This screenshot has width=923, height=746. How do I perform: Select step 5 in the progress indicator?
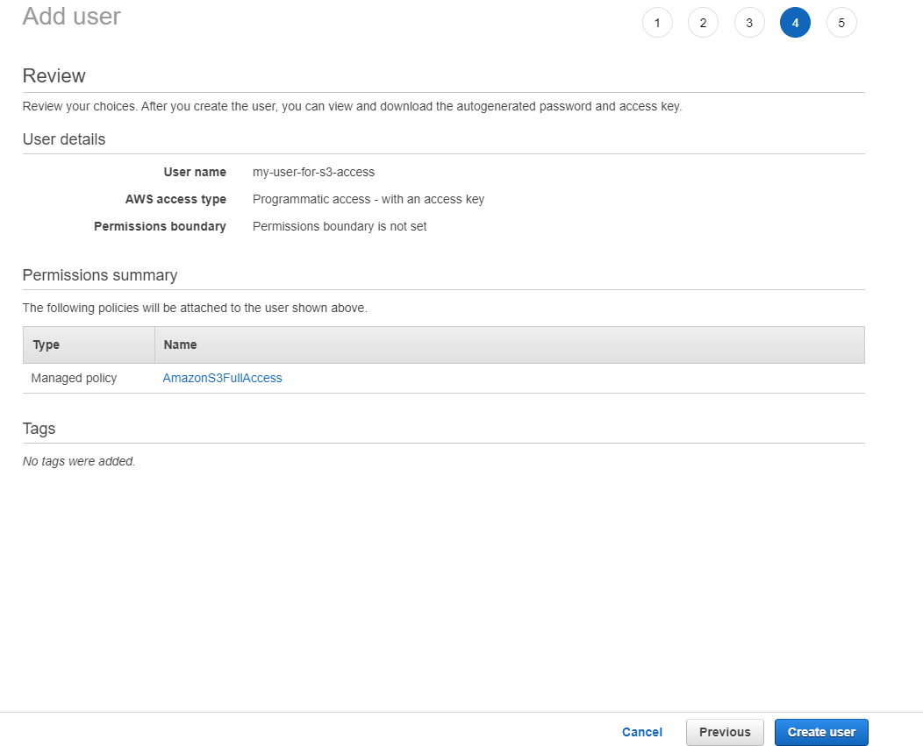[x=841, y=22]
